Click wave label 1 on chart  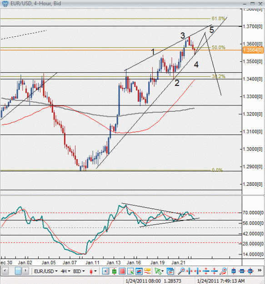(153, 52)
